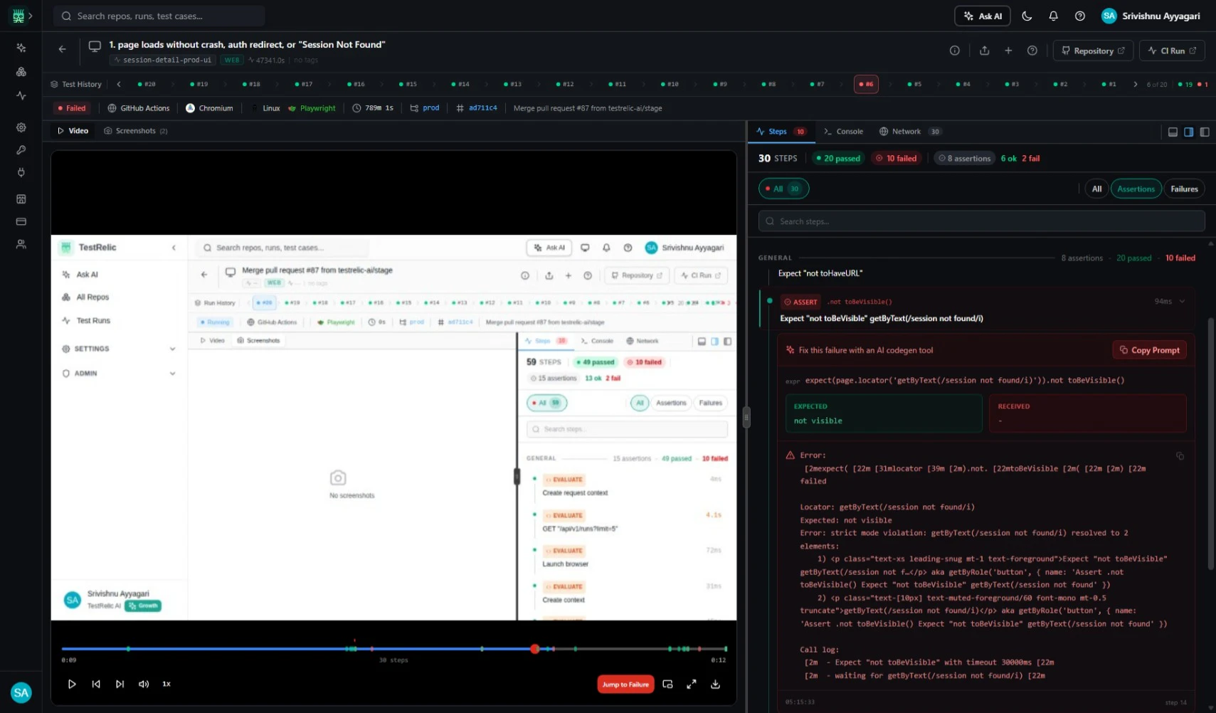Go to previous test history page chevron
Screen dimensions: 1216x713
click(x=119, y=84)
